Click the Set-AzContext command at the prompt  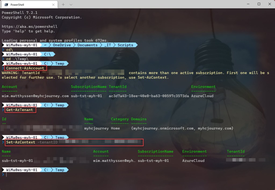tap(21, 142)
